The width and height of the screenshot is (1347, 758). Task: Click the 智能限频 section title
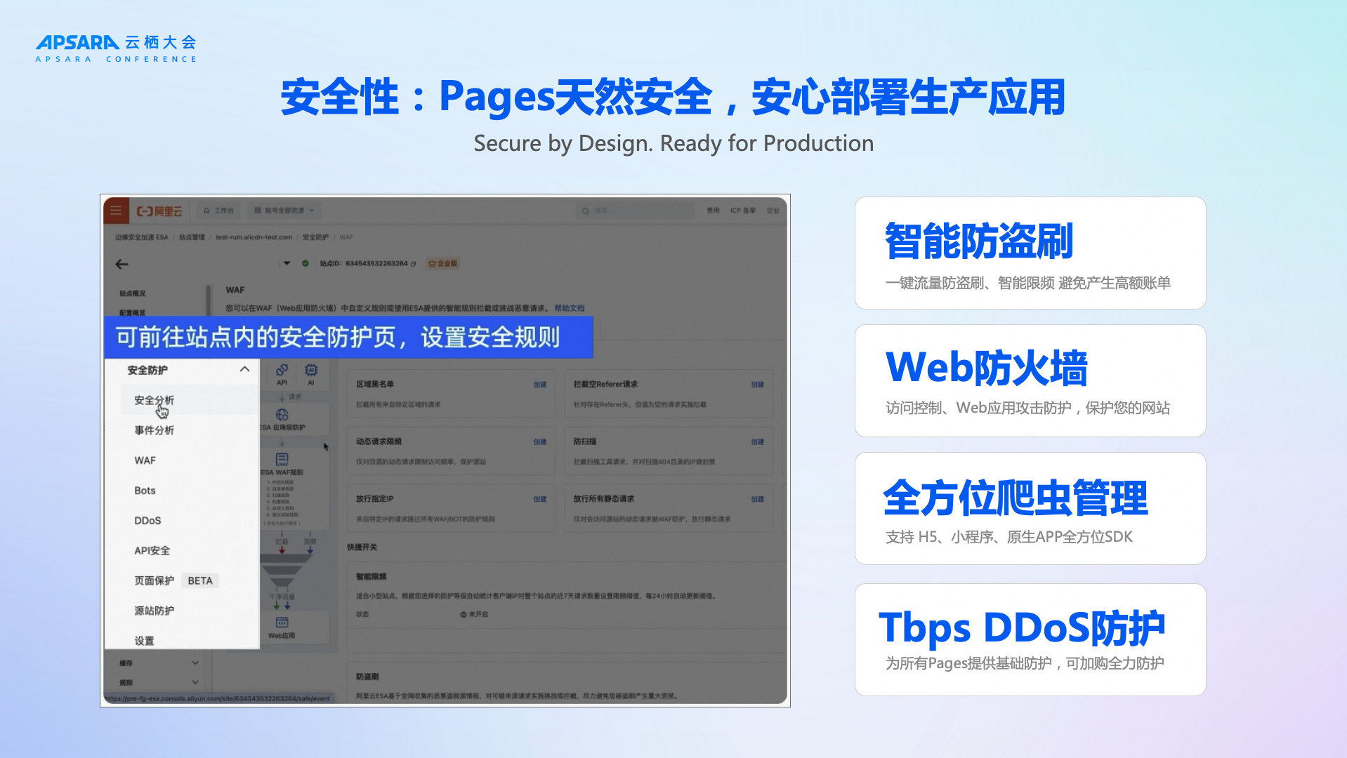[371, 576]
